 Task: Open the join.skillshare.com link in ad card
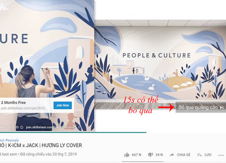tap(24, 108)
